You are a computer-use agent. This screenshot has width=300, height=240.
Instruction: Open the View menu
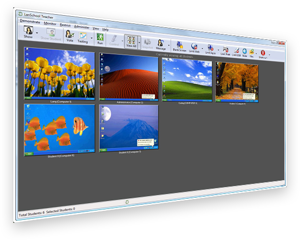pos(96,29)
